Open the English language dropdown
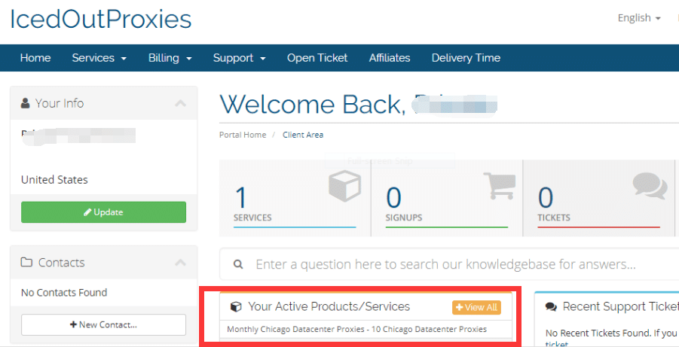This screenshot has width=679, height=347. click(x=639, y=18)
